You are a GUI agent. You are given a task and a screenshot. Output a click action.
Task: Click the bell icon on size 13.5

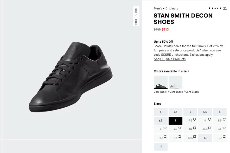pos(224,137)
